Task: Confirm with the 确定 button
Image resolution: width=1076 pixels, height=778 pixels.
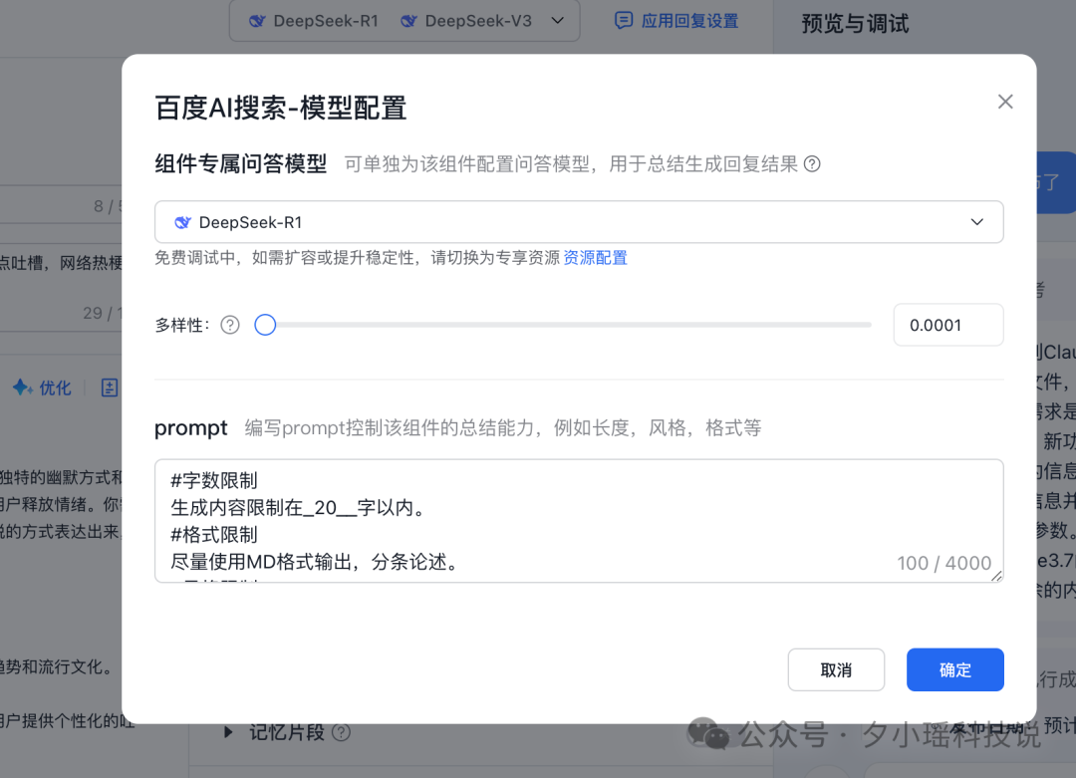Action: pos(954,669)
